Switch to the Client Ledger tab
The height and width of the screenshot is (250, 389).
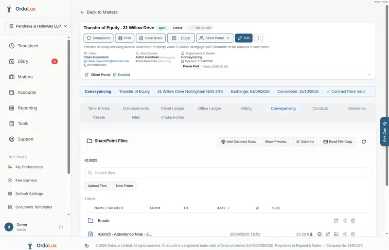coord(173,108)
